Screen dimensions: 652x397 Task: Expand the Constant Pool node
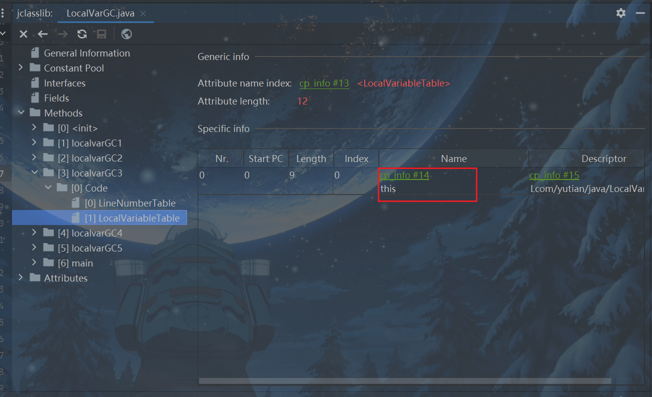pyautogui.click(x=21, y=67)
